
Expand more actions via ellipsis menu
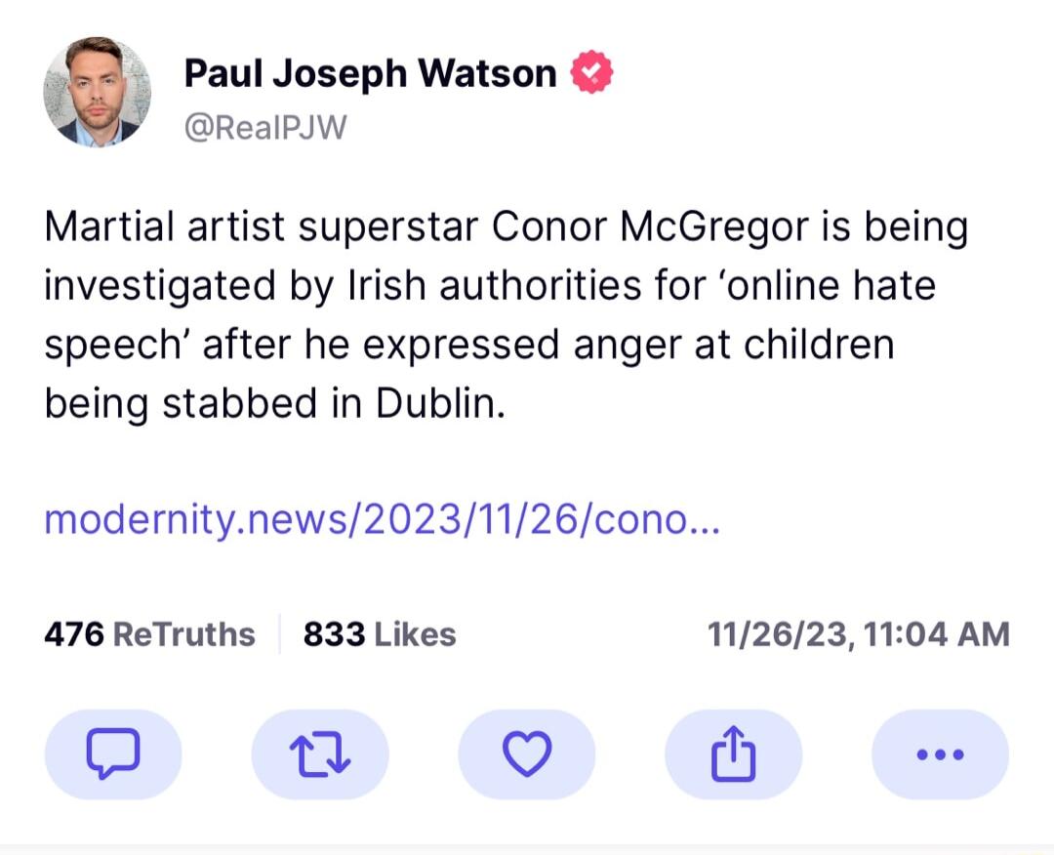coord(940,753)
